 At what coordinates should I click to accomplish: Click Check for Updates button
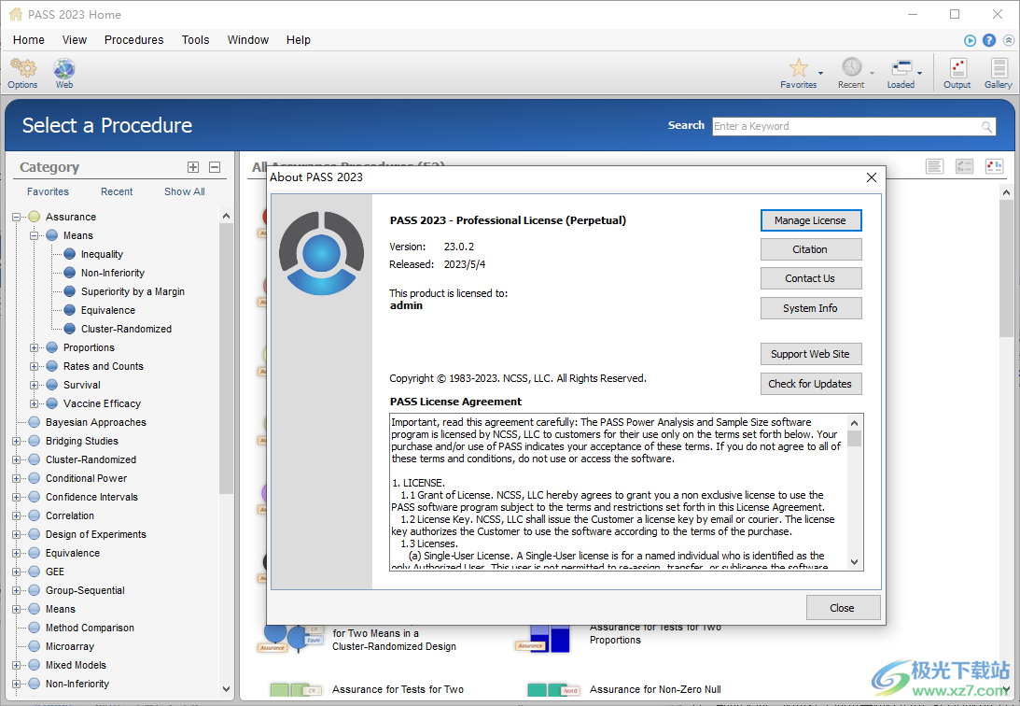pyautogui.click(x=811, y=384)
